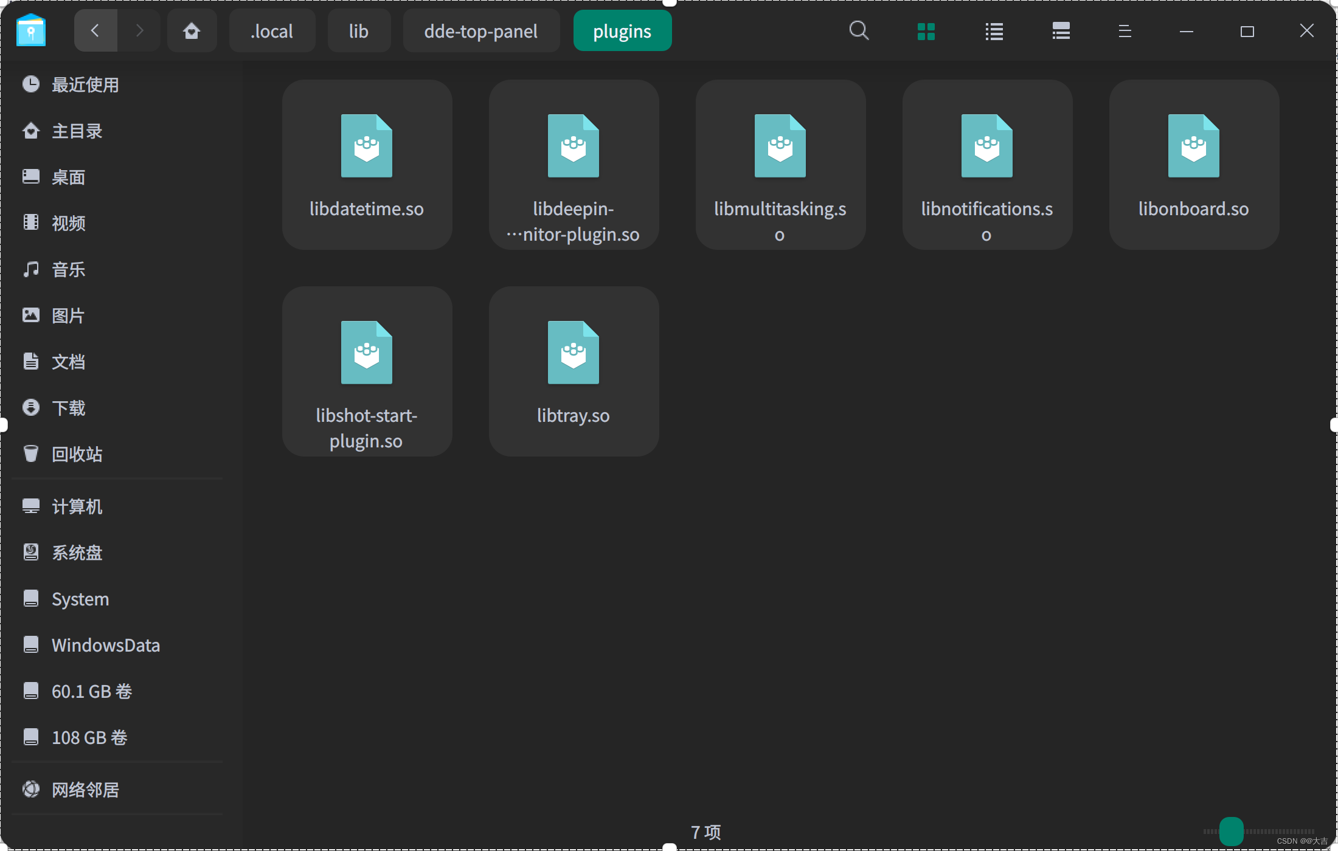Image resolution: width=1338 pixels, height=851 pixels.
Task: Select the plugins breadcrumb button
Action: pos(622,31)
